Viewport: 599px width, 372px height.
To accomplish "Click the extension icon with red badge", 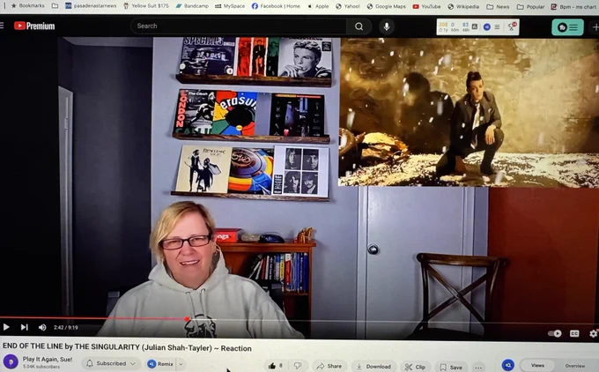I will click(512, 26).
